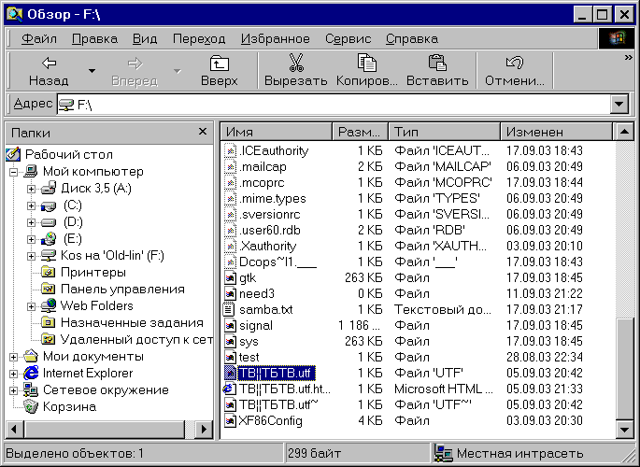Expand the Мои документы tree node

pyautogui.click(x=14, y=357)
